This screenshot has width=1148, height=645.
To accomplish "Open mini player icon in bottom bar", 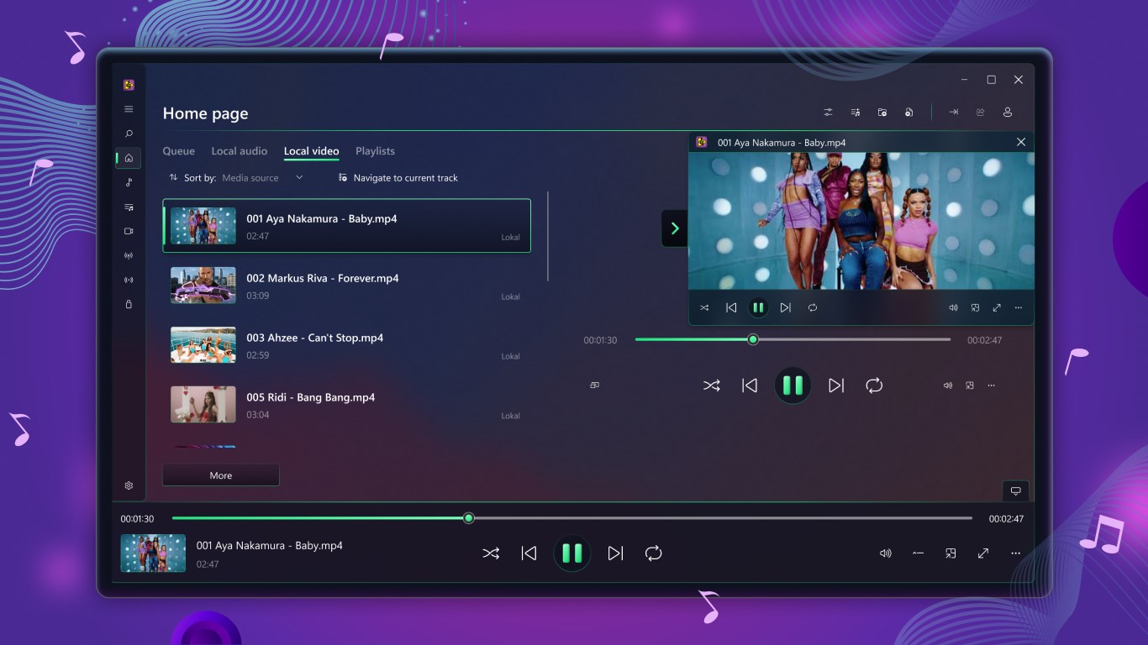I will tap(951, 553).
